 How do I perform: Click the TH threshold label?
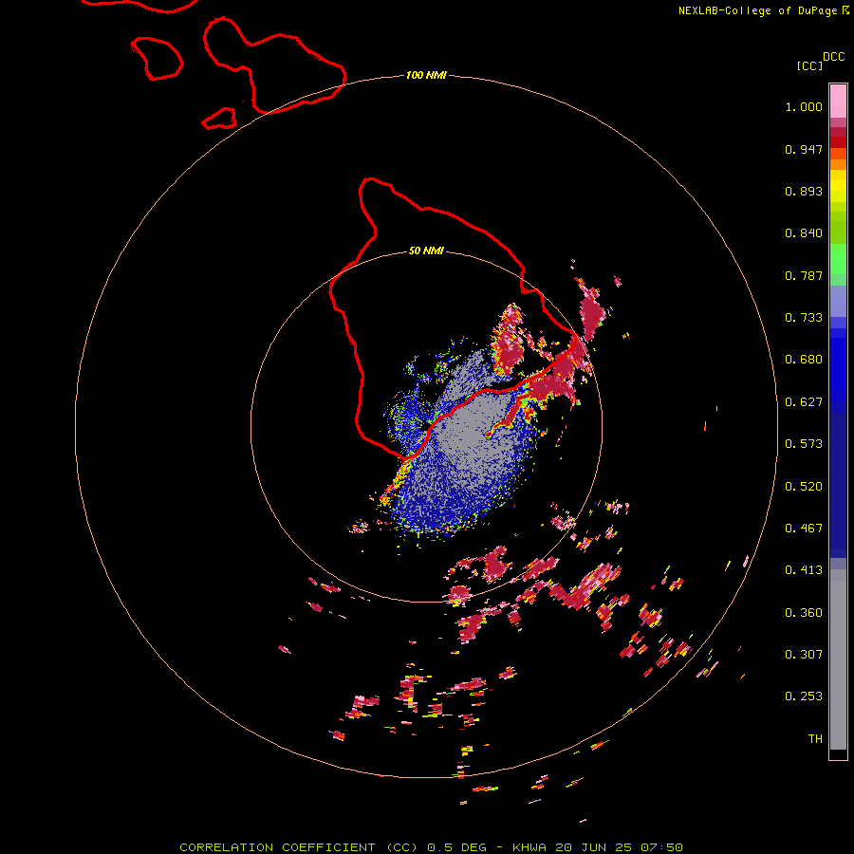tap(815, 739)
